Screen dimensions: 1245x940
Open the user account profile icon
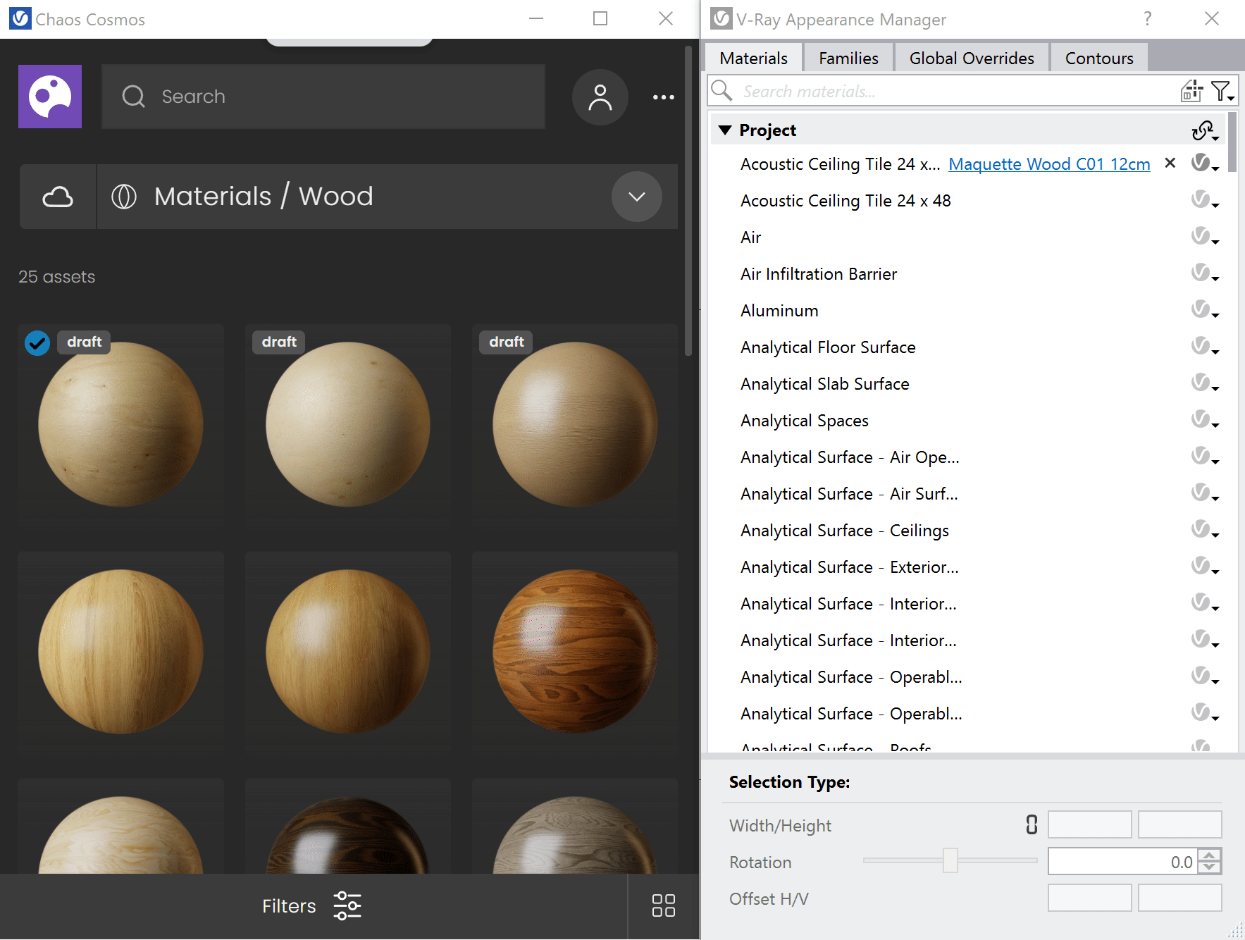(x=600, y=97)
